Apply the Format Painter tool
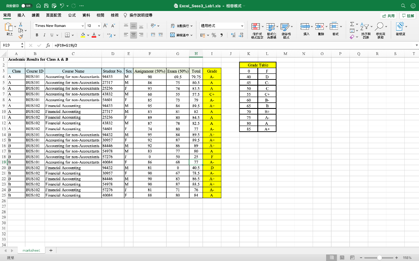Screen dimensions: 419x261 pyautogui.click(x=21, y=36)
